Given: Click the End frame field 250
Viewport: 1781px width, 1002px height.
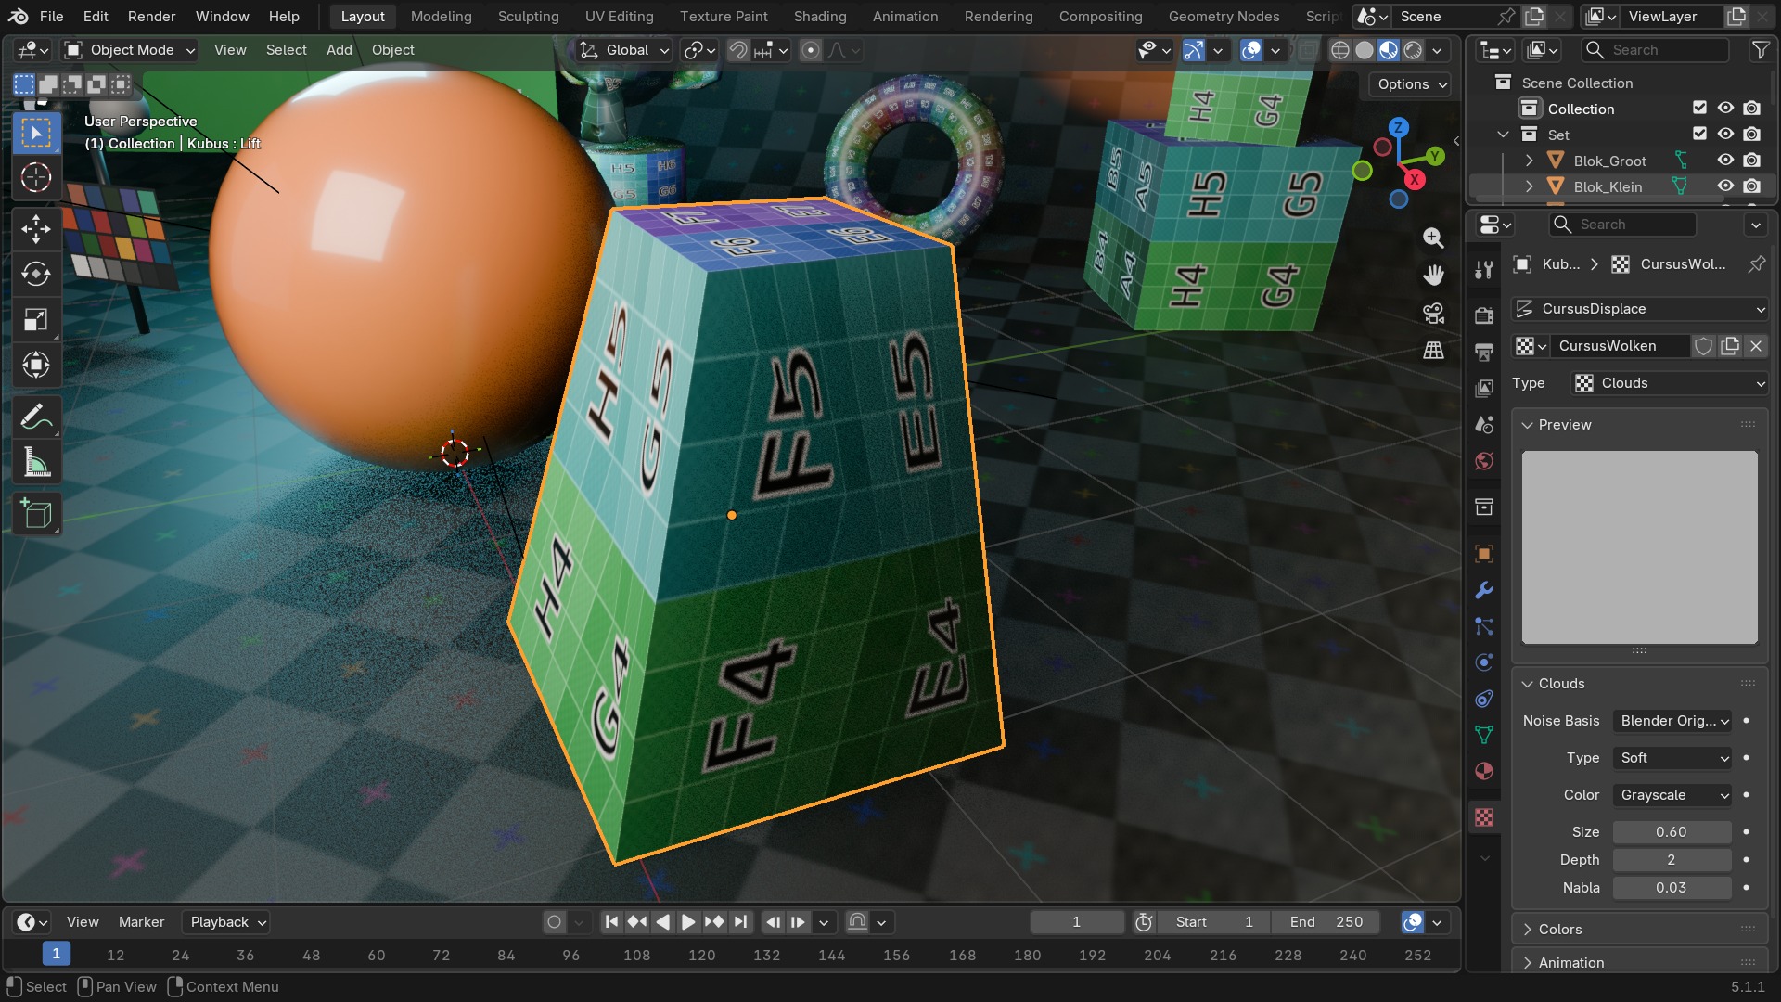Looking at the screenshot, I should coord(1326,922).
